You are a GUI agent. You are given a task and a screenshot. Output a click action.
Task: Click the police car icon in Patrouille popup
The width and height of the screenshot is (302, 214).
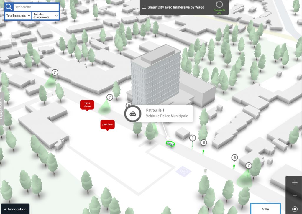tap(133, 113)
